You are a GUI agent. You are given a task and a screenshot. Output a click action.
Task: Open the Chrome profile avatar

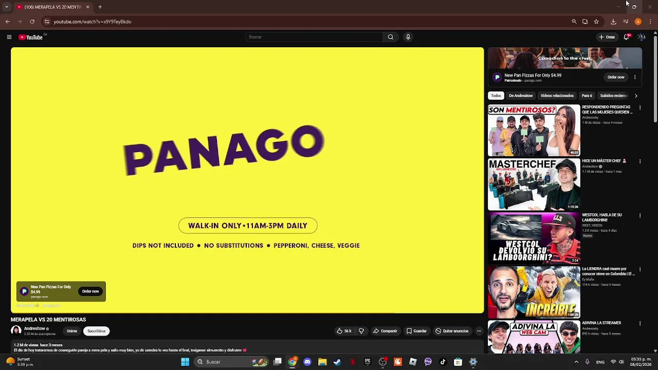(638, 22)
